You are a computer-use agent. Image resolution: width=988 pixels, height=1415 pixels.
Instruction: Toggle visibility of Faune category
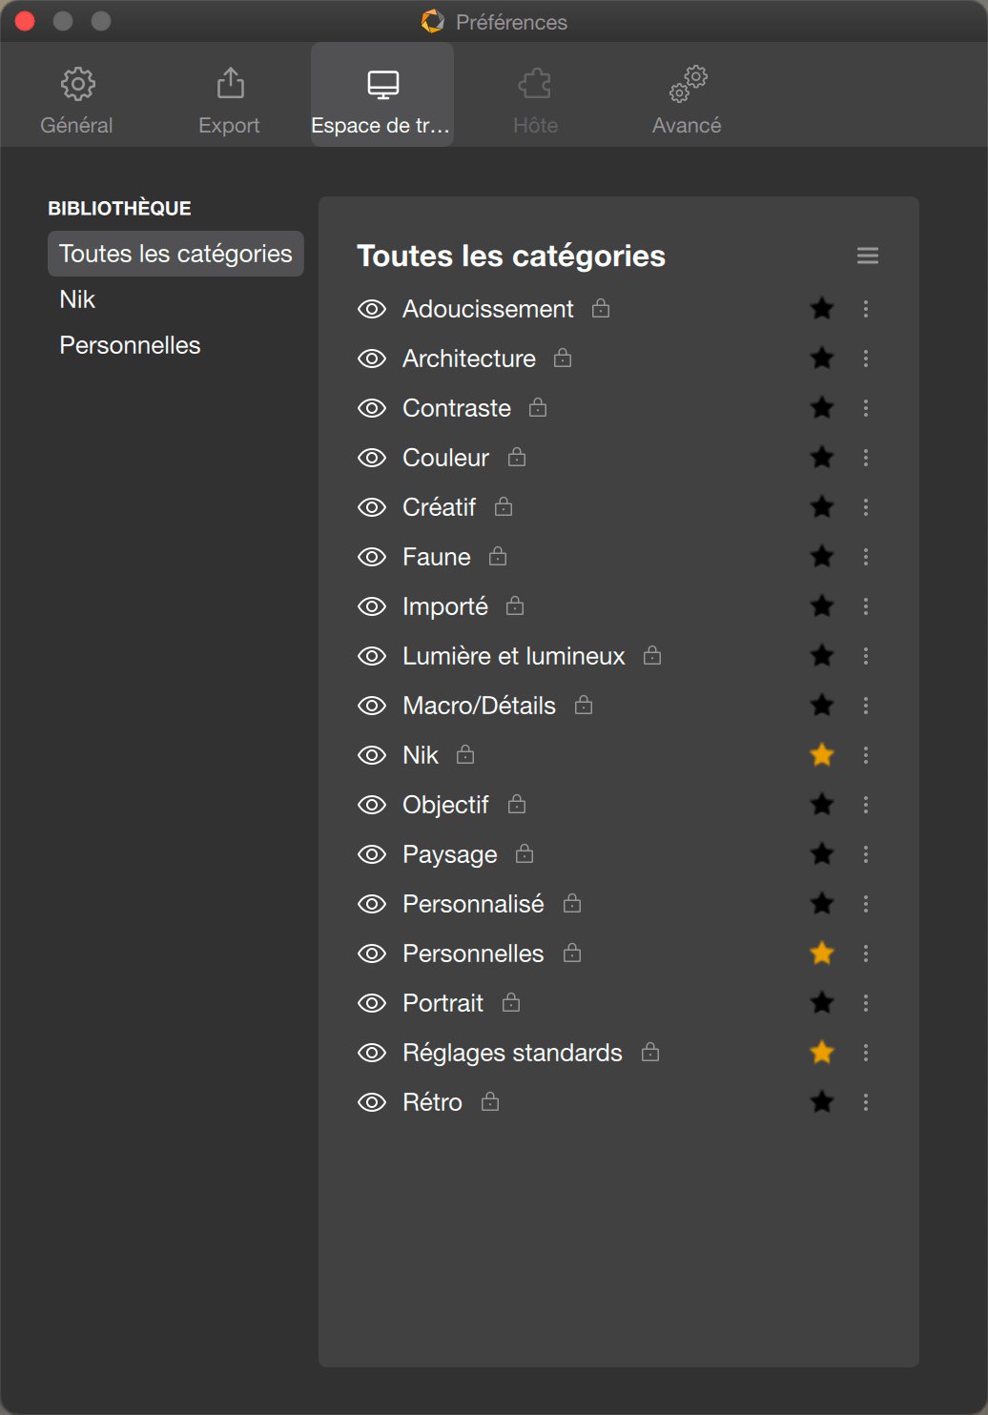tap(372, 557)
